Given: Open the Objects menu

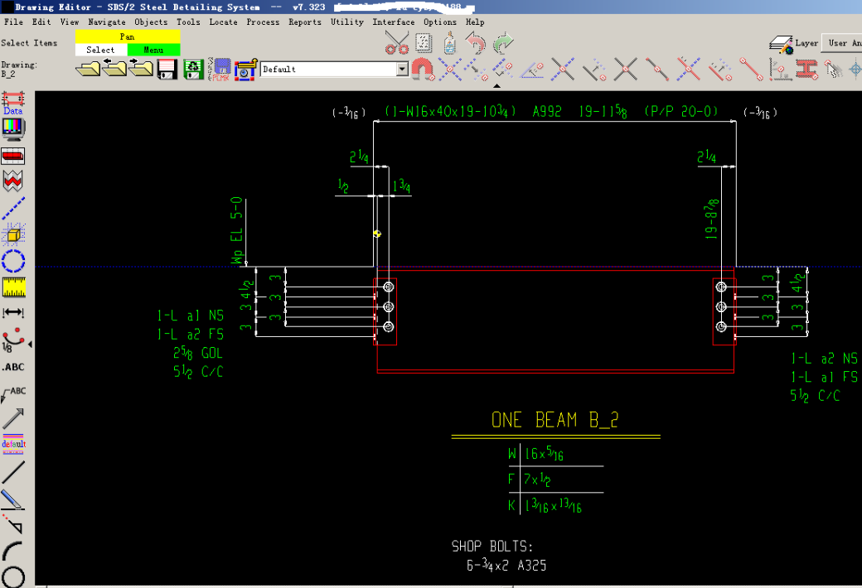Looking at the screenshot, I should (151, 22).
